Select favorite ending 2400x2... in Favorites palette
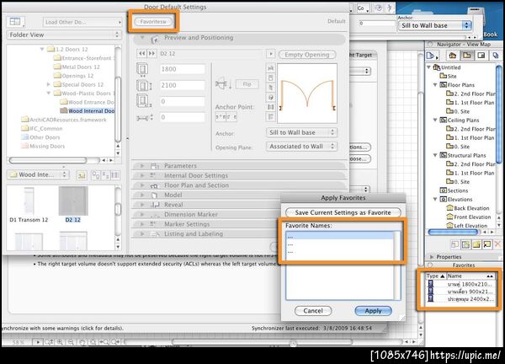 [460, 299]
